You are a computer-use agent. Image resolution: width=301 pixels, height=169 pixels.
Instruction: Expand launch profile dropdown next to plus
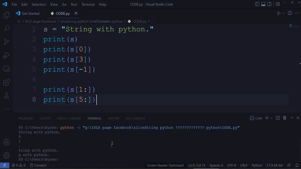[x=271, y=118]
